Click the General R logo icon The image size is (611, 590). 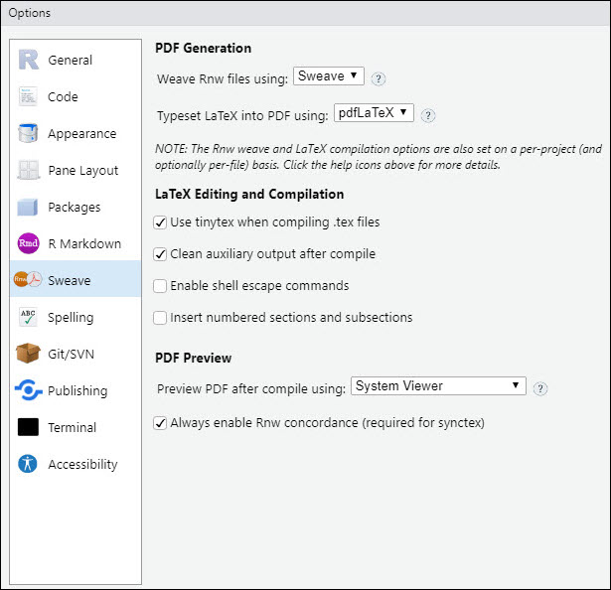click(x=29, y=60)
